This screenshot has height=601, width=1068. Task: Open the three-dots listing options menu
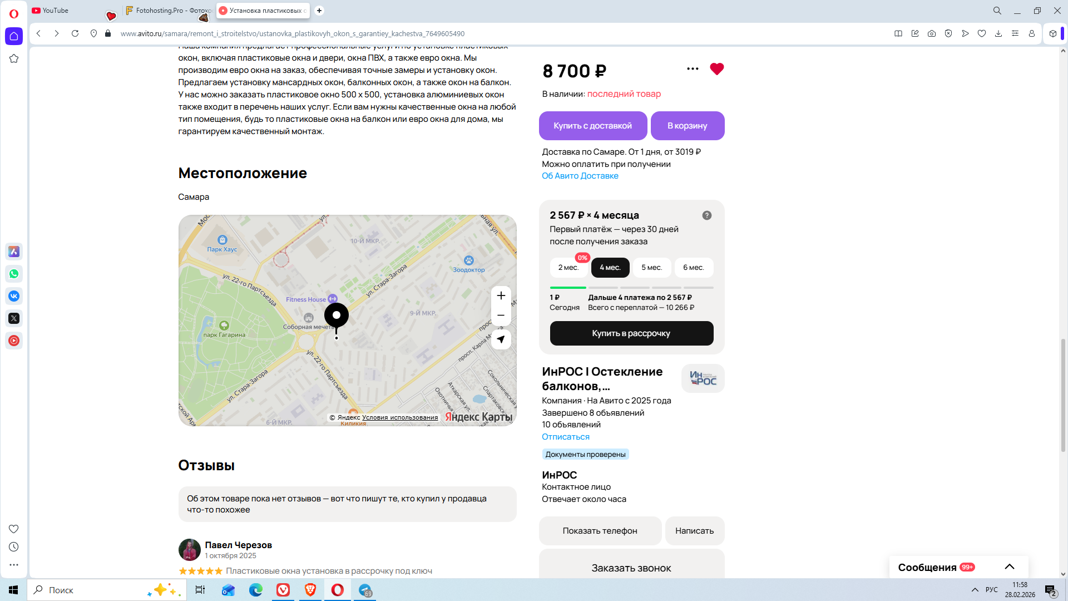[x=693, y=69]
